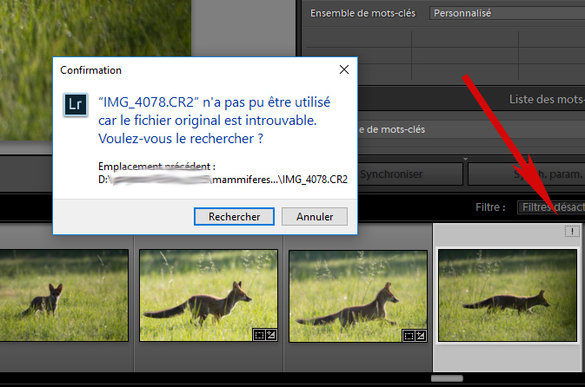The image size is (585, 387).
Task: Click the crop badge on the second fox thumbnail
Action: (x=259, y=335)
